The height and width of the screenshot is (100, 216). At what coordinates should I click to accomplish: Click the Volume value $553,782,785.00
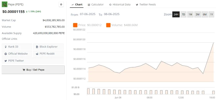tap(55, 27)
